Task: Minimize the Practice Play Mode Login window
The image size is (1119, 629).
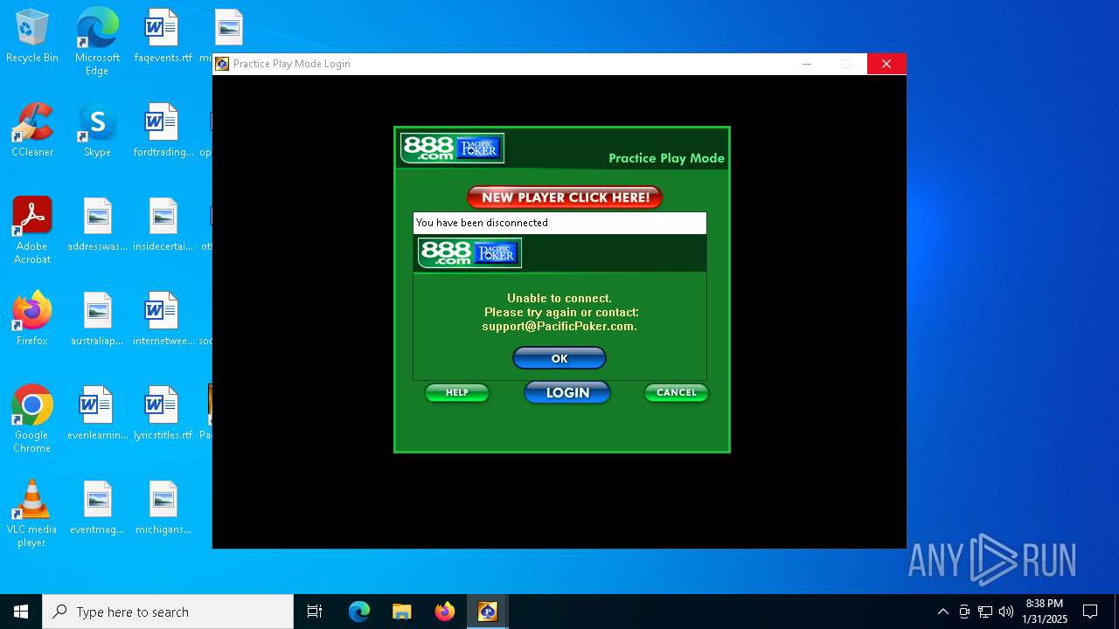Action: click(807, 64)
